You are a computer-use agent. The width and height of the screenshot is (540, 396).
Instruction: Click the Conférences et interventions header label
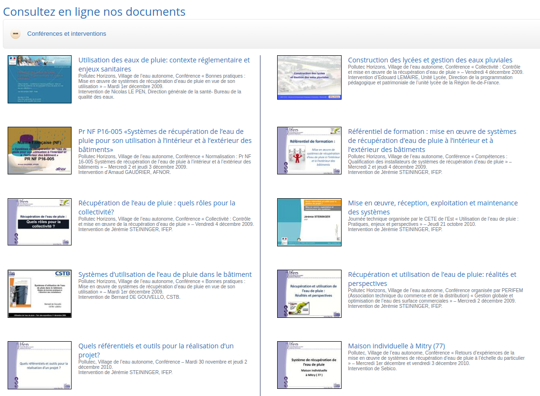[x=66, y=34]
